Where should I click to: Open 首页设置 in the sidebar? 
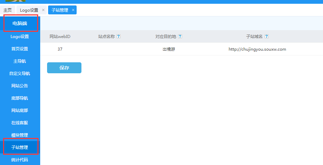20,49
